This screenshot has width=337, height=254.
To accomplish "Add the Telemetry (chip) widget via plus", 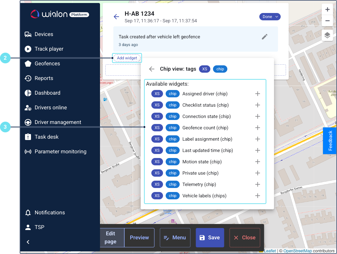I will pyautogui.click(x=257, y=184).
